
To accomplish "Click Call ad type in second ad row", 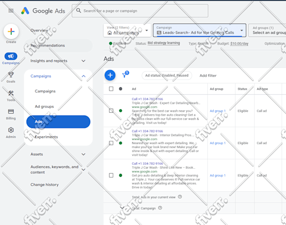I will point(261,143).
